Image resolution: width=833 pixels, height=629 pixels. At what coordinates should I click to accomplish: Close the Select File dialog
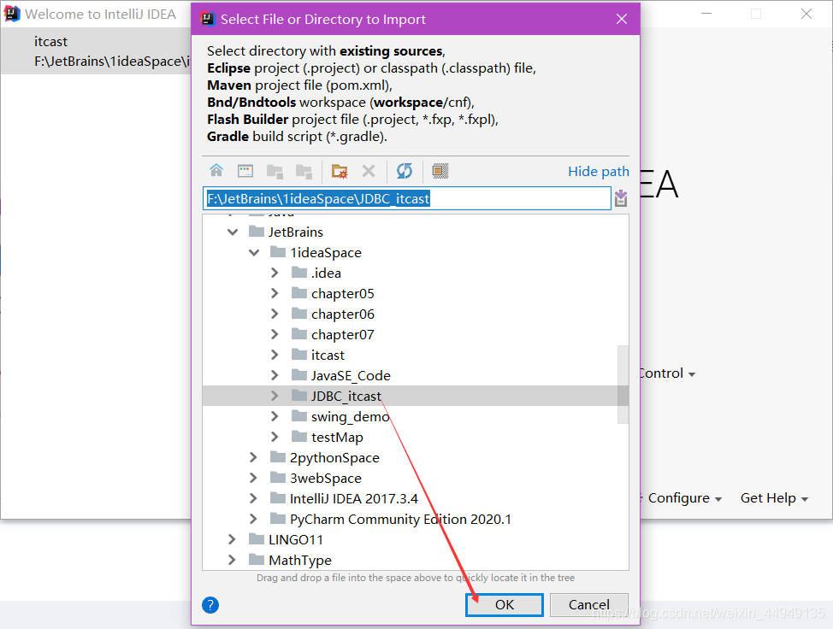point(622,19)
